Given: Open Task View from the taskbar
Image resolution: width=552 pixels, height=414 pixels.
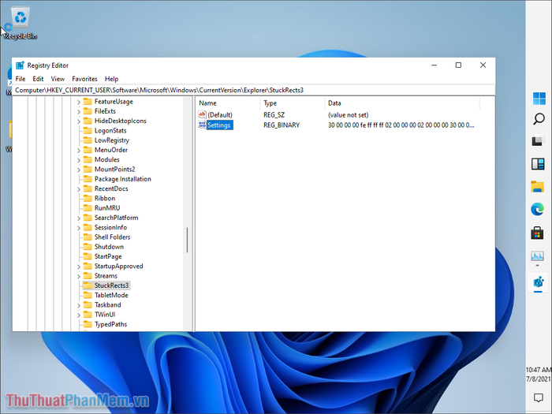Looking at the screenshot, I should (538, 141).
